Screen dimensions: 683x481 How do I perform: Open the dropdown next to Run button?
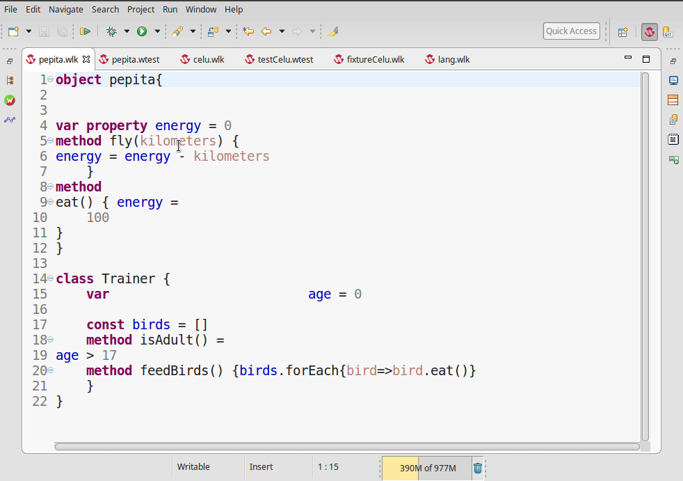pyautogui.click(x=157, y=31)
